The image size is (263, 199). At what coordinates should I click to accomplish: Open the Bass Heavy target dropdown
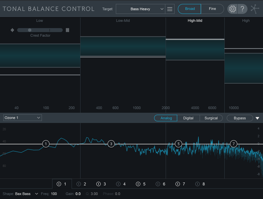140,9
